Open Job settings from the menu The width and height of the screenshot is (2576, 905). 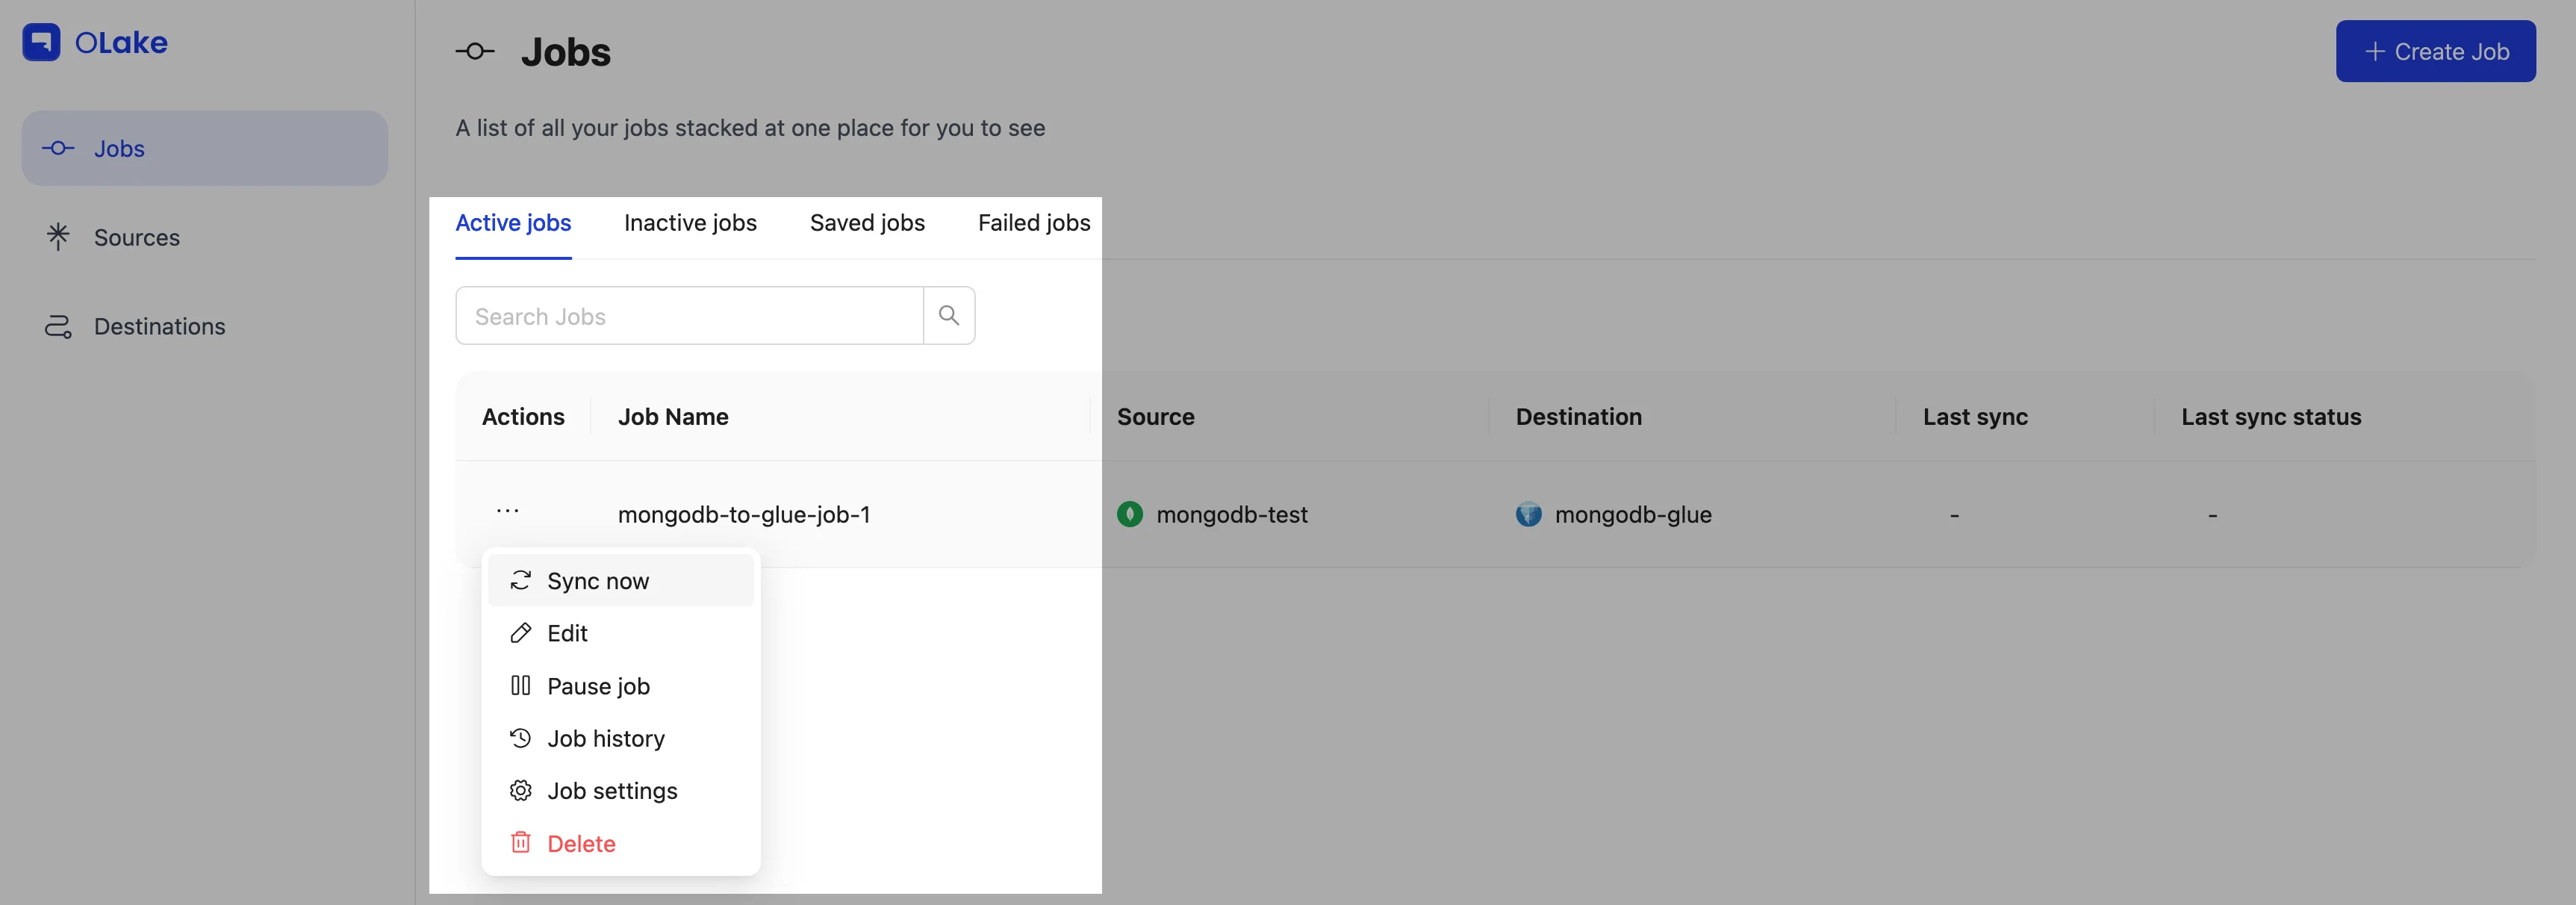coord(612,791)
